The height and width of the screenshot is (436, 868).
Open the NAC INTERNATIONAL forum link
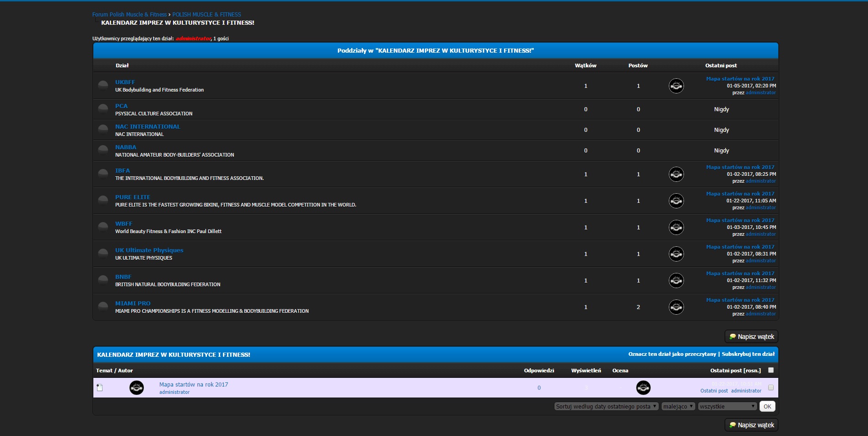click(147, 126)
